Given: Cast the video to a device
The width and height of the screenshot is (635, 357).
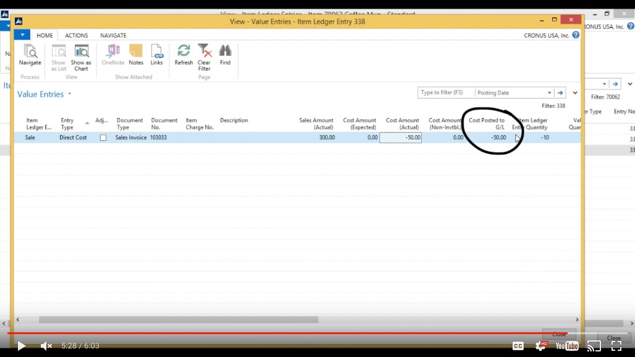Looking at the screenshot, I should pos(594,346).
